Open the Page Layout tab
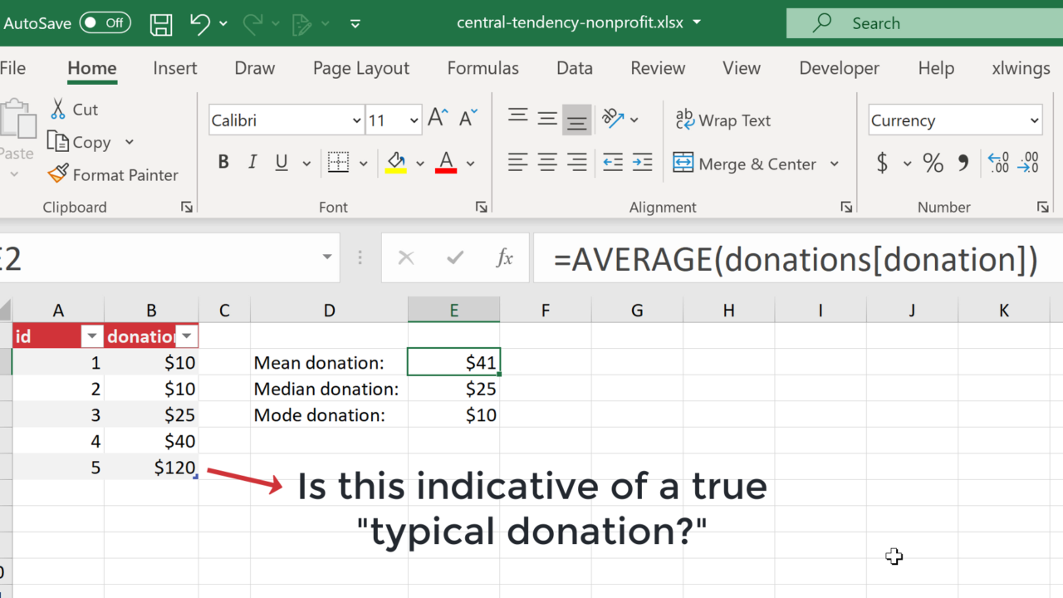Screen dimensions: 1063x598 coord(361,68)
